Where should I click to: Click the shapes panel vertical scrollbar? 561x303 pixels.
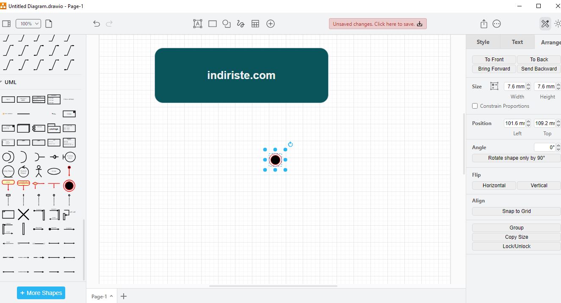tap(84, 249)
